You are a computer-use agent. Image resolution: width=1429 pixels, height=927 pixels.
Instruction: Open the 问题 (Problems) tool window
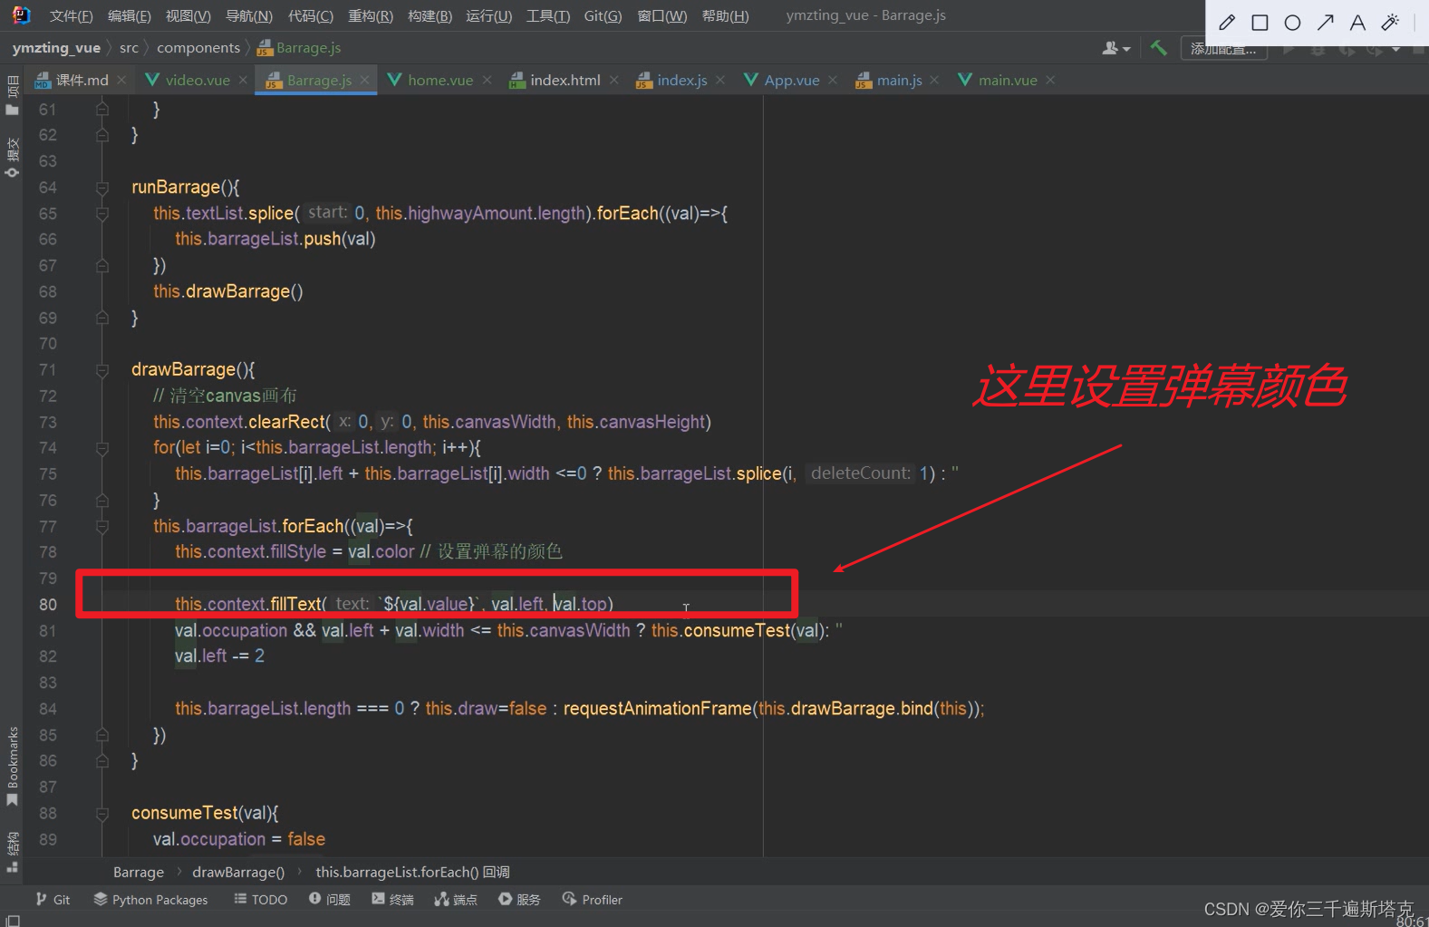tap(330, 899)
